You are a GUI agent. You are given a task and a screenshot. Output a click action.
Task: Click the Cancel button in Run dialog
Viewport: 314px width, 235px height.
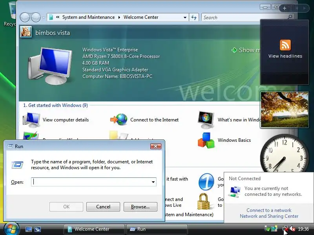[x=103, y=207]
